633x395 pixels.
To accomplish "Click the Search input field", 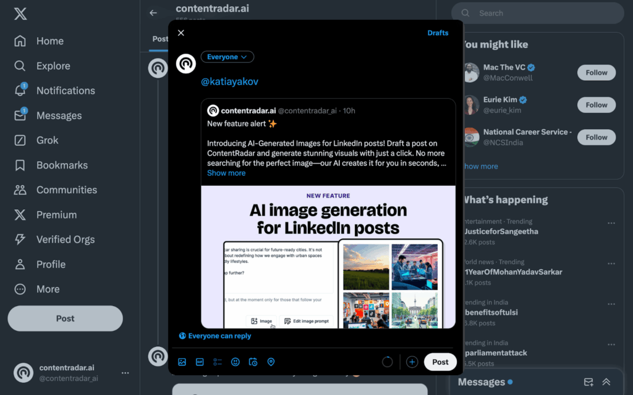I will pyautogui.click(x=544, y=13).
